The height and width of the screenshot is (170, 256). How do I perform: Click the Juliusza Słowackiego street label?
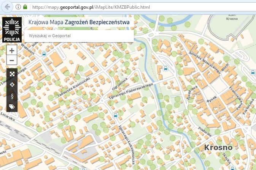205,63
